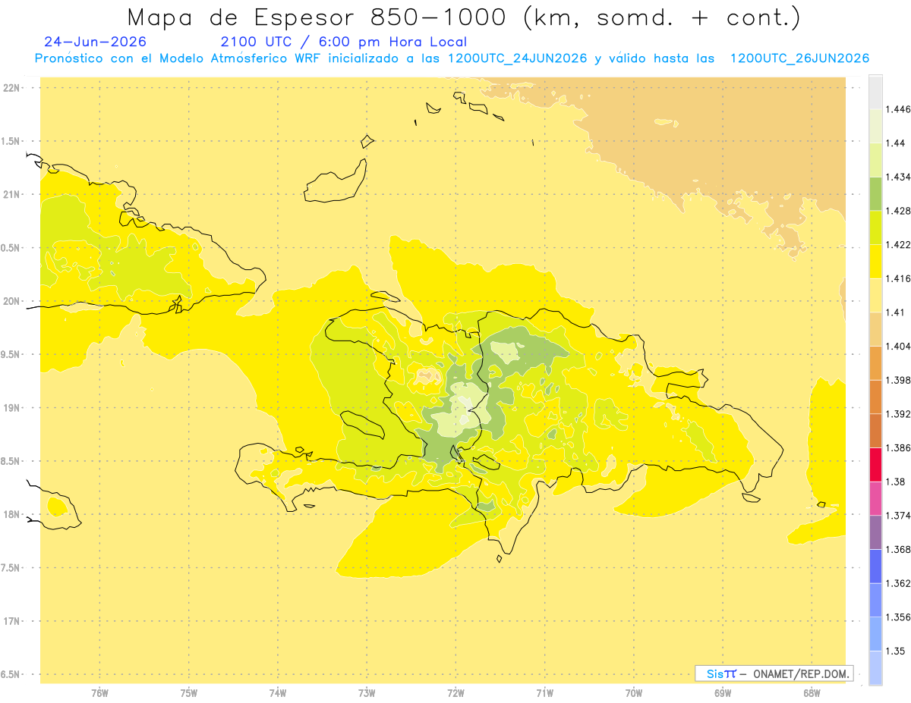
Task: Pick the '1.434' colorbar value
Action: (x=898, y=177)
